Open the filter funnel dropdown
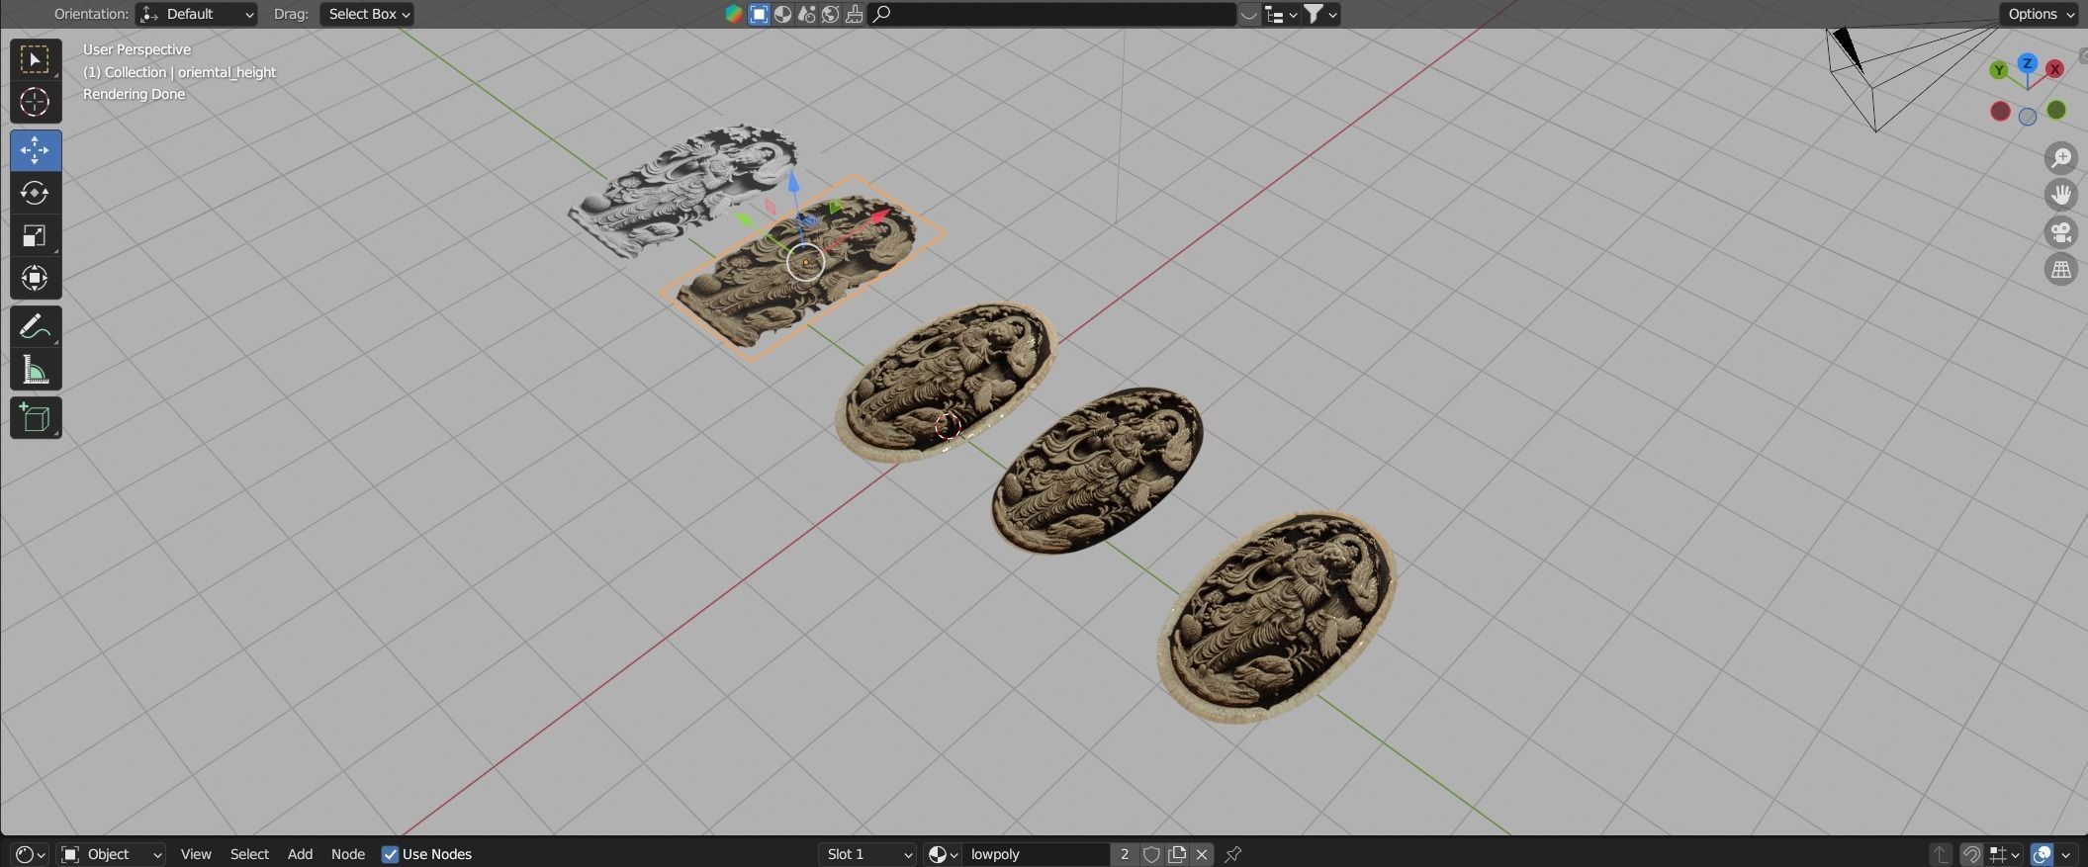This screenshot has width=2088, height=867. point(1320,14)
